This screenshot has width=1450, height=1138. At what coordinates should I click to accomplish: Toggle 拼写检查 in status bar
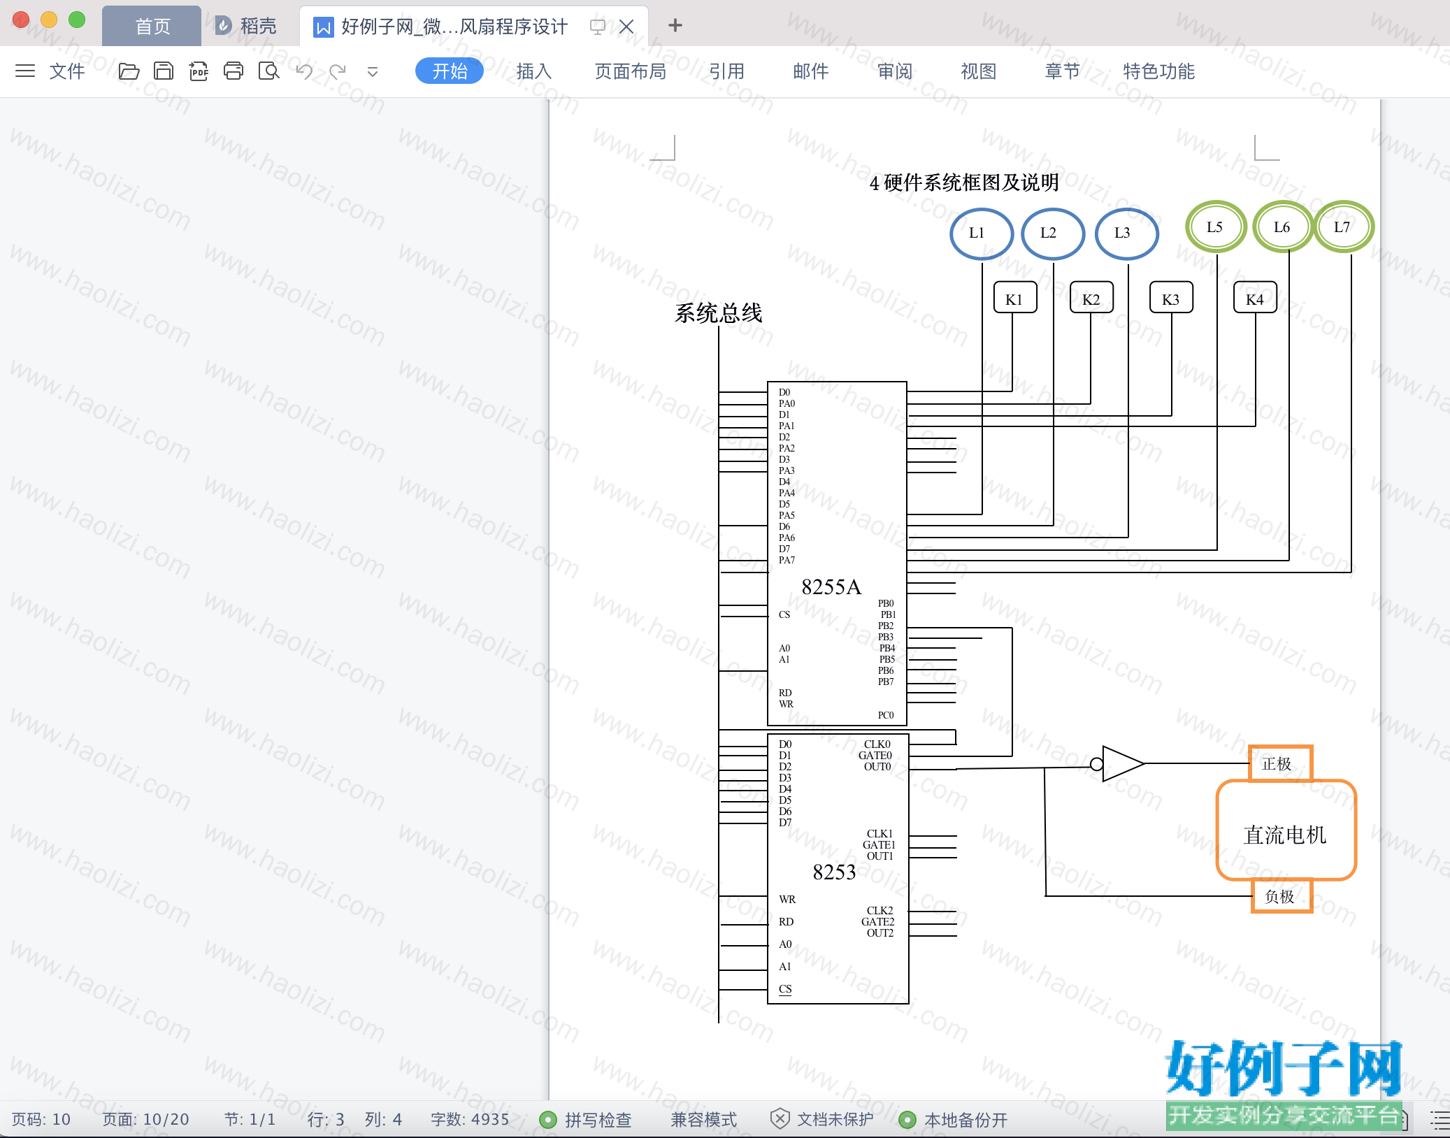pyautogui.click(x=586, y=1119)
